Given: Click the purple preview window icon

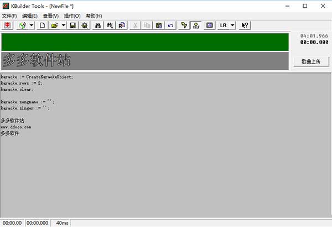Looking at the screenshot, I should (x=209, y=25).
